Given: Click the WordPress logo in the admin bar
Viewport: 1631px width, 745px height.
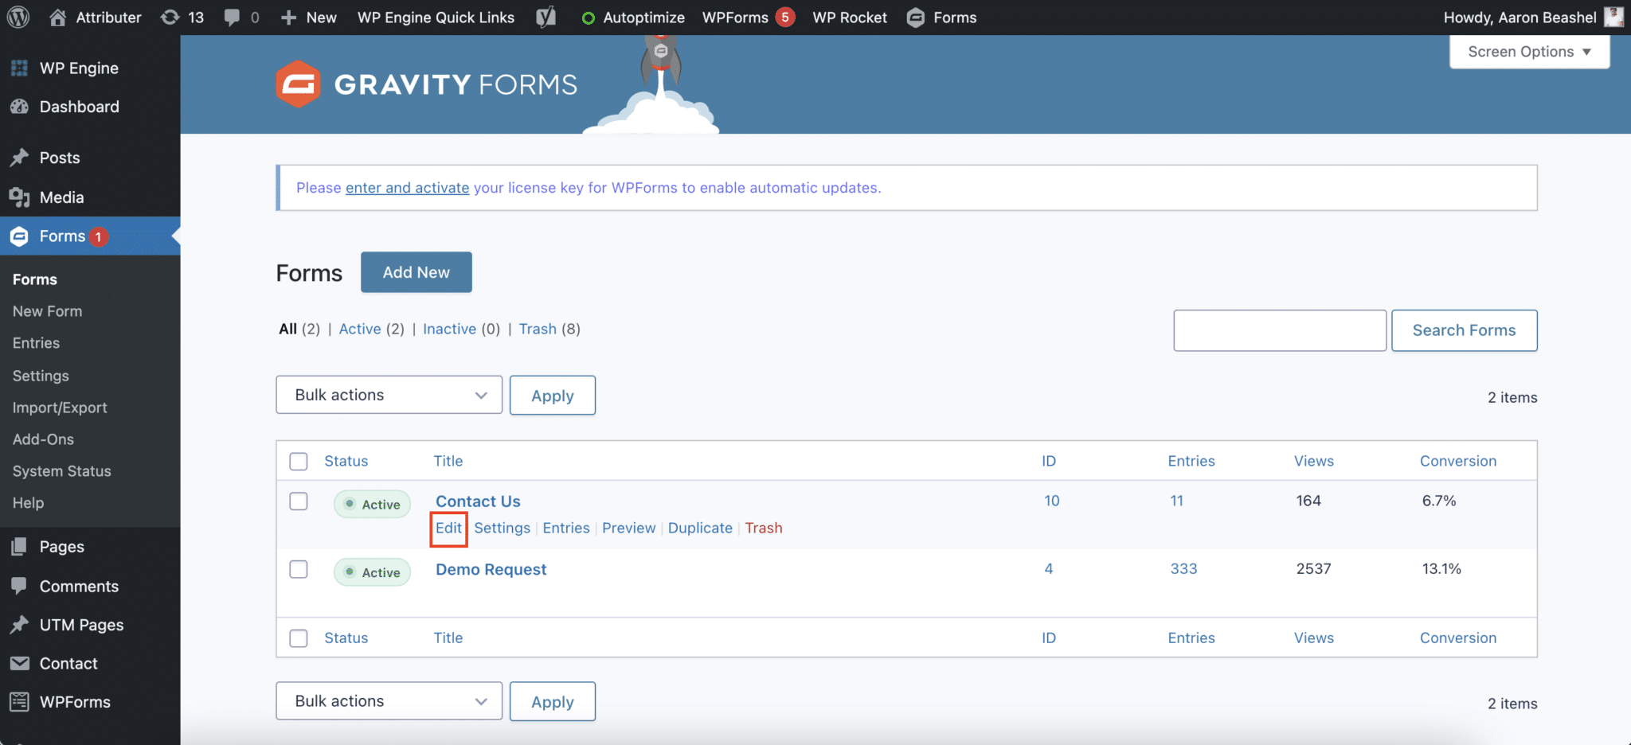Looking at the screenshot, I should click(x=17, y=17).
